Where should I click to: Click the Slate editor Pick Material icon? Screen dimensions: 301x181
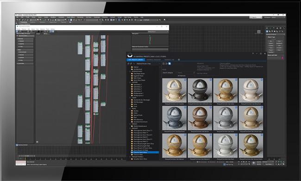click(x=20, y=32)
